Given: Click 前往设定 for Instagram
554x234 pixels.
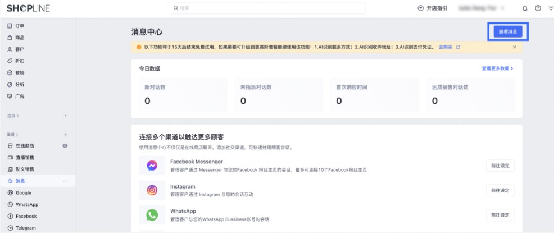Looking at the screenshot, I should [500, 190].
